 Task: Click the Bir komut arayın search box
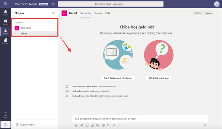pos(111,4)
